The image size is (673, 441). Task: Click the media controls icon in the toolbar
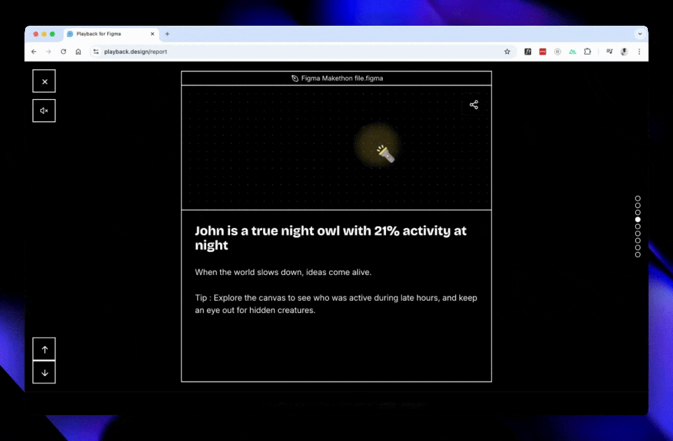(x=609, y=51)
